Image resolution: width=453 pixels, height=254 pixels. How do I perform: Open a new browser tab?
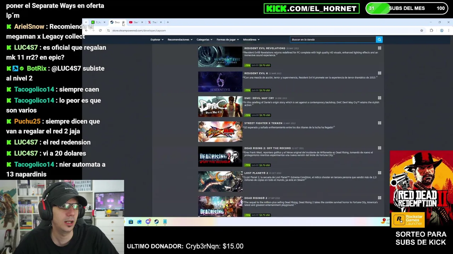pos(168,22)
